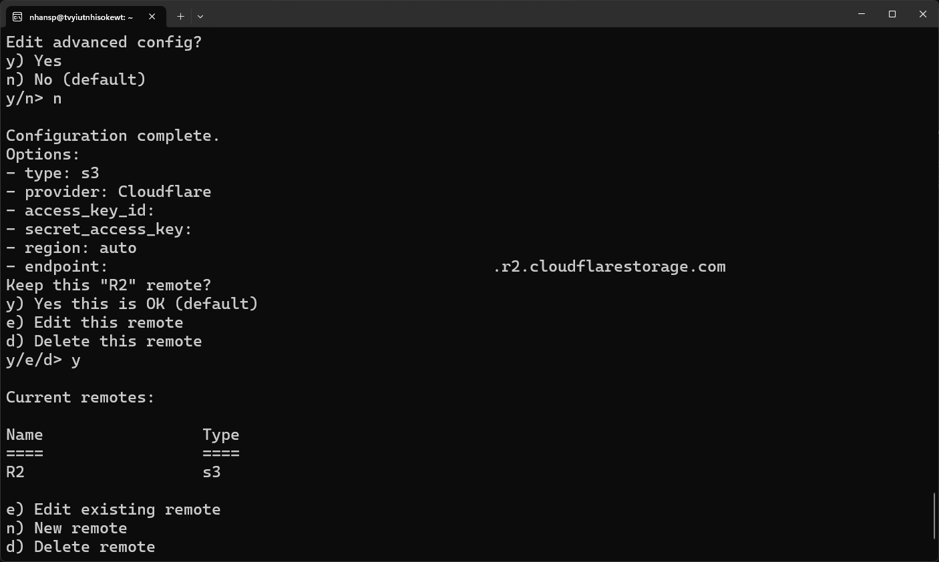Screen dimensions: 939x562
Task: Click the "d) Delete remote" option line
Action: click(80, 547)
